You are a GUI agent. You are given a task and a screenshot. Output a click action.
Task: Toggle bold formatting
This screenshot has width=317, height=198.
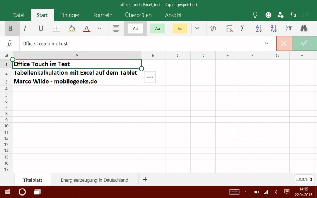pyautogui.click(x=11, y=28)
